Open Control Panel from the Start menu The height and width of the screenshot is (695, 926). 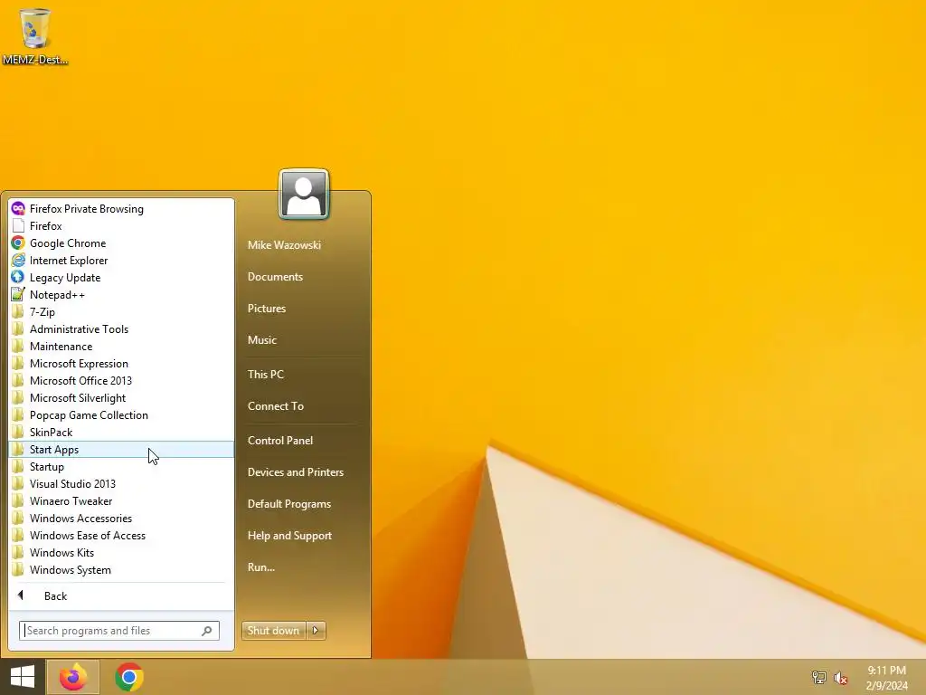(280, 441)
